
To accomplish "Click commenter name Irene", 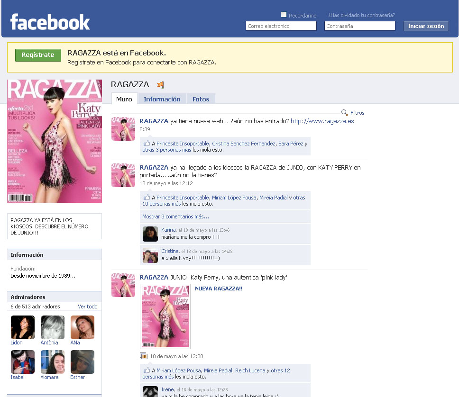I will pos(167,390).
